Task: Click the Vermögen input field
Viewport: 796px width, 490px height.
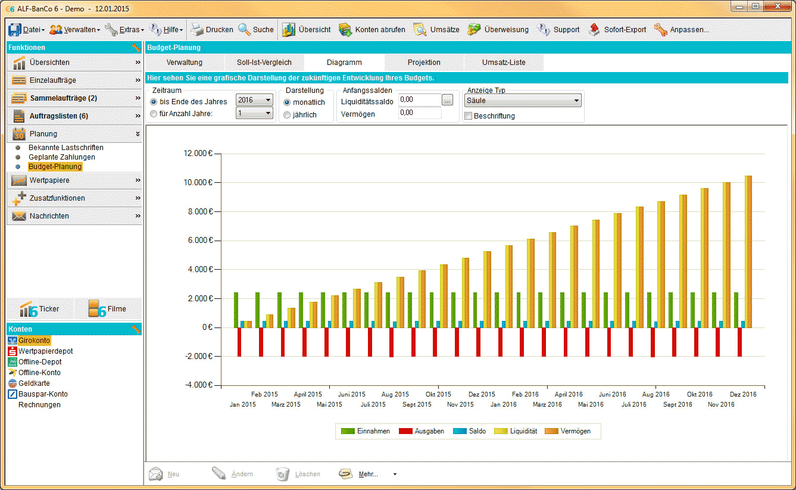Action: click(420, 113)
